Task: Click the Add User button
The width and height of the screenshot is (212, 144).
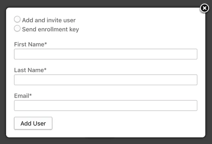Action: 33,123
